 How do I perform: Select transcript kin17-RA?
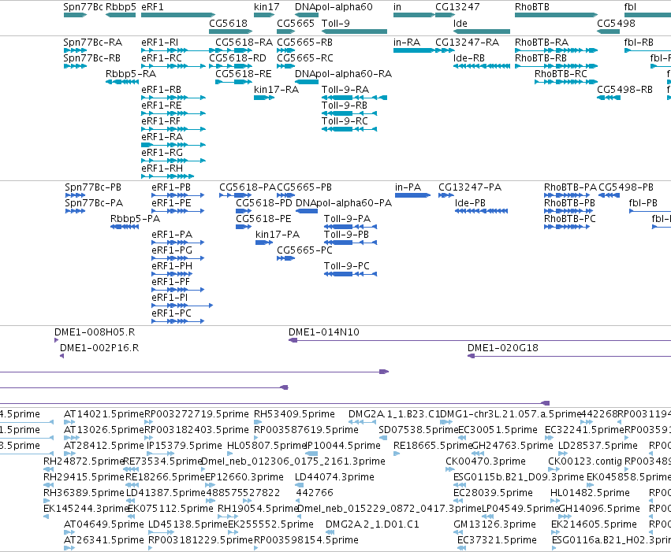[x=277, y=90]
